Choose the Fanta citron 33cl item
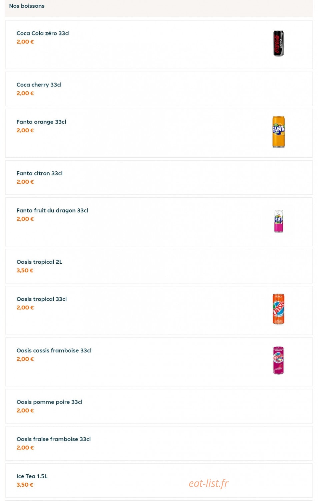 [x=159, y=177]
